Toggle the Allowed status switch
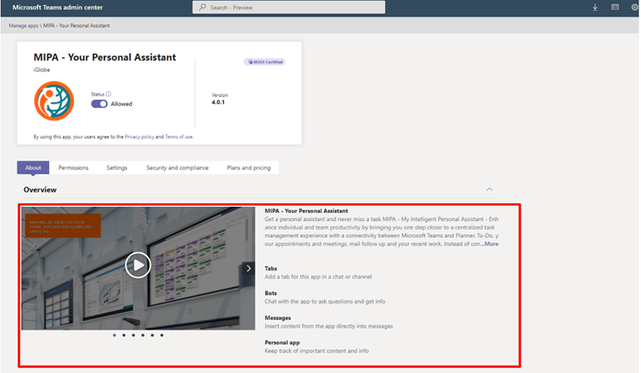Screen dimensions: 641x373 (x=99, y=104)
